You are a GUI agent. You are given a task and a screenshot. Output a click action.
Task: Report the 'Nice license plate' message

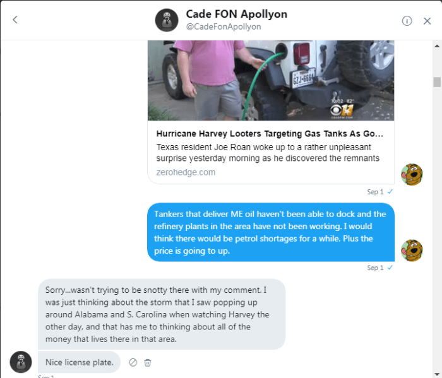coord(133,362)
